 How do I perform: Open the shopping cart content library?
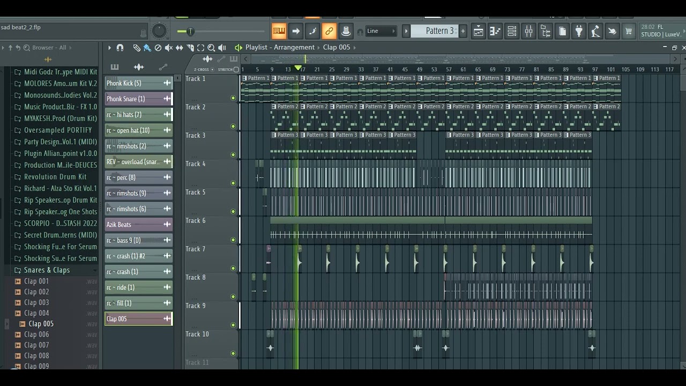pos(629,31)
